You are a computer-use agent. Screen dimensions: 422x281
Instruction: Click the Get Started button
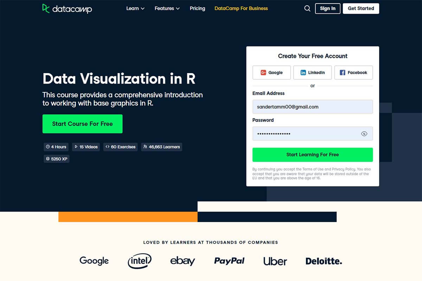click(x=361, y=8)
